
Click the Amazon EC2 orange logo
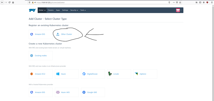tap(32, 74)
